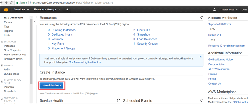This screenshot has height=104, width=248.
Task: Open AMIs in the sidebar
Action: point(7,70)
